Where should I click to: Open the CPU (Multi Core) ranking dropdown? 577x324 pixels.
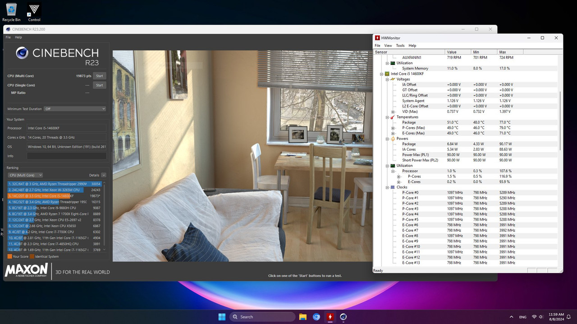pyautogui.click(x=25, y=175)
